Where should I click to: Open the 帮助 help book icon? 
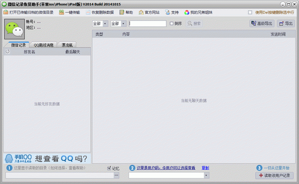122,12
